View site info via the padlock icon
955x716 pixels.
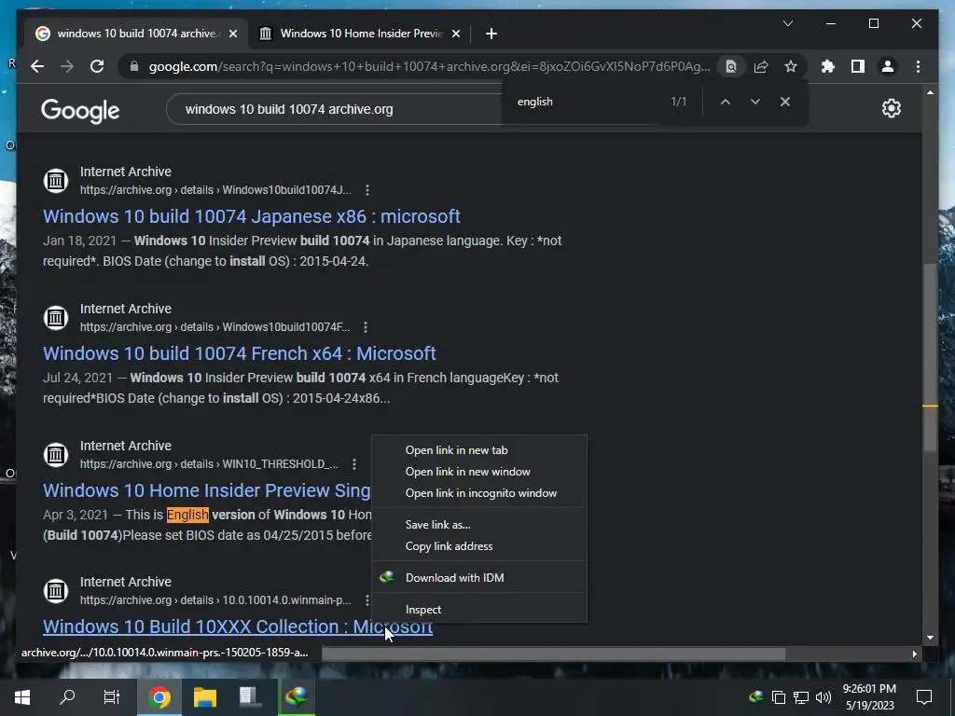(x=134, y=66)
